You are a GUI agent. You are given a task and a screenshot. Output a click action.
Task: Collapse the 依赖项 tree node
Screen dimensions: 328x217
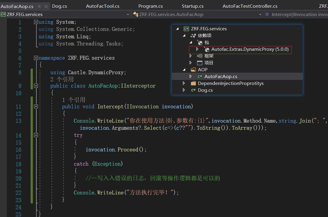[184, 35]
